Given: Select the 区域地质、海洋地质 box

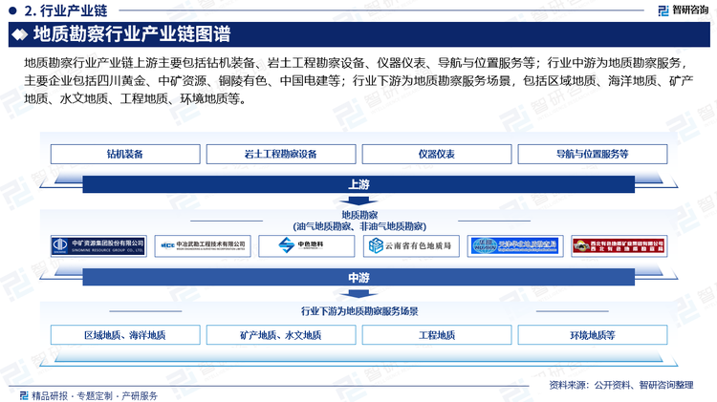Looking at the screenshot, I should pos(125,335).
